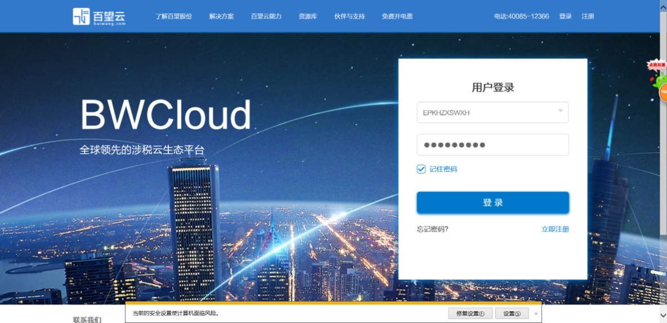This screenshot has height=323, width=667.
Task: Click the 设置 button in warning bar
Action: 512,313
